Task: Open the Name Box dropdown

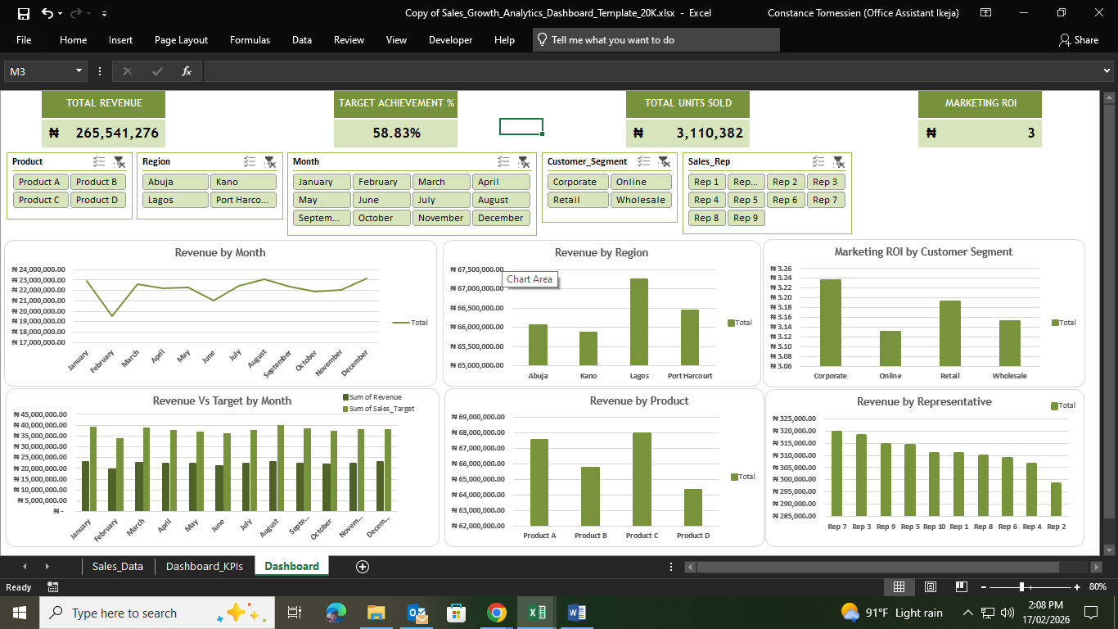Action: (79, 70)
